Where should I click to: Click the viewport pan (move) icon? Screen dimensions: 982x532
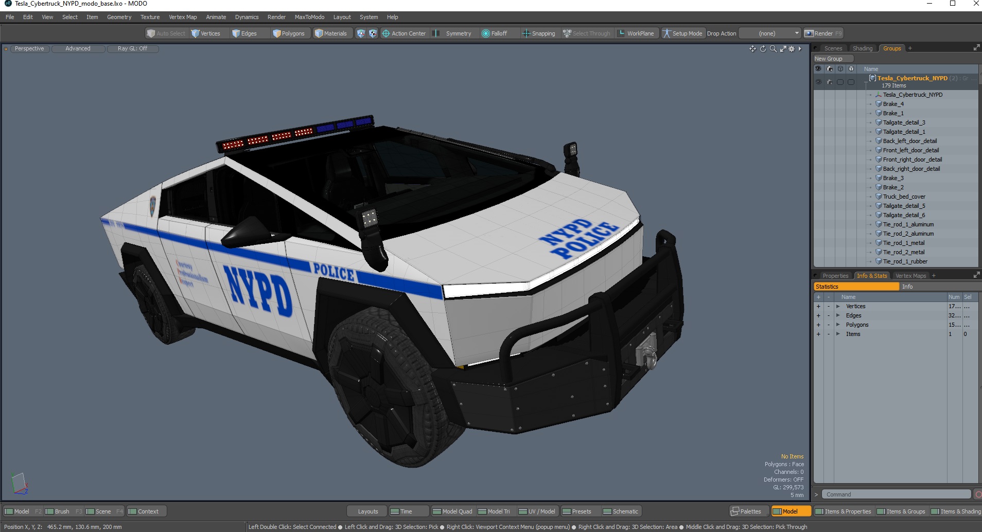tap(752, 48)
